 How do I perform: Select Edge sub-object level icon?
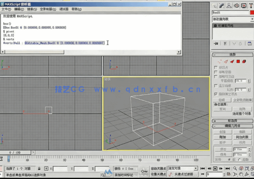[x=226, y=62]
